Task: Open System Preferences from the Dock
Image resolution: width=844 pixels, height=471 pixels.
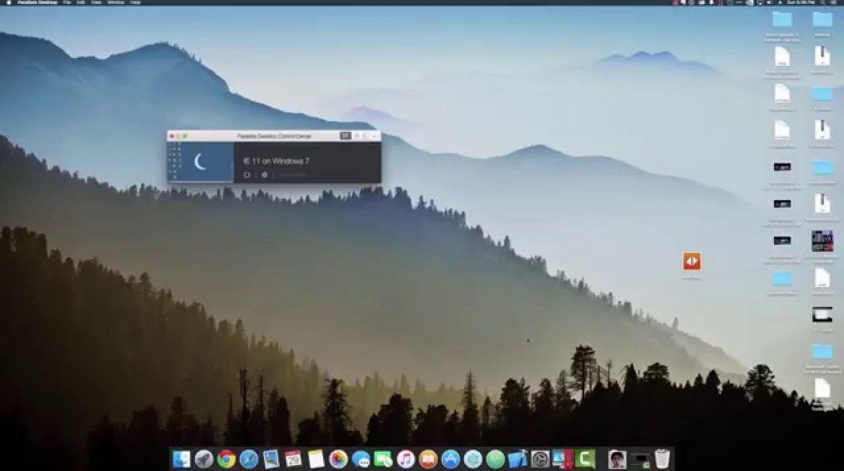Action: 540,459
